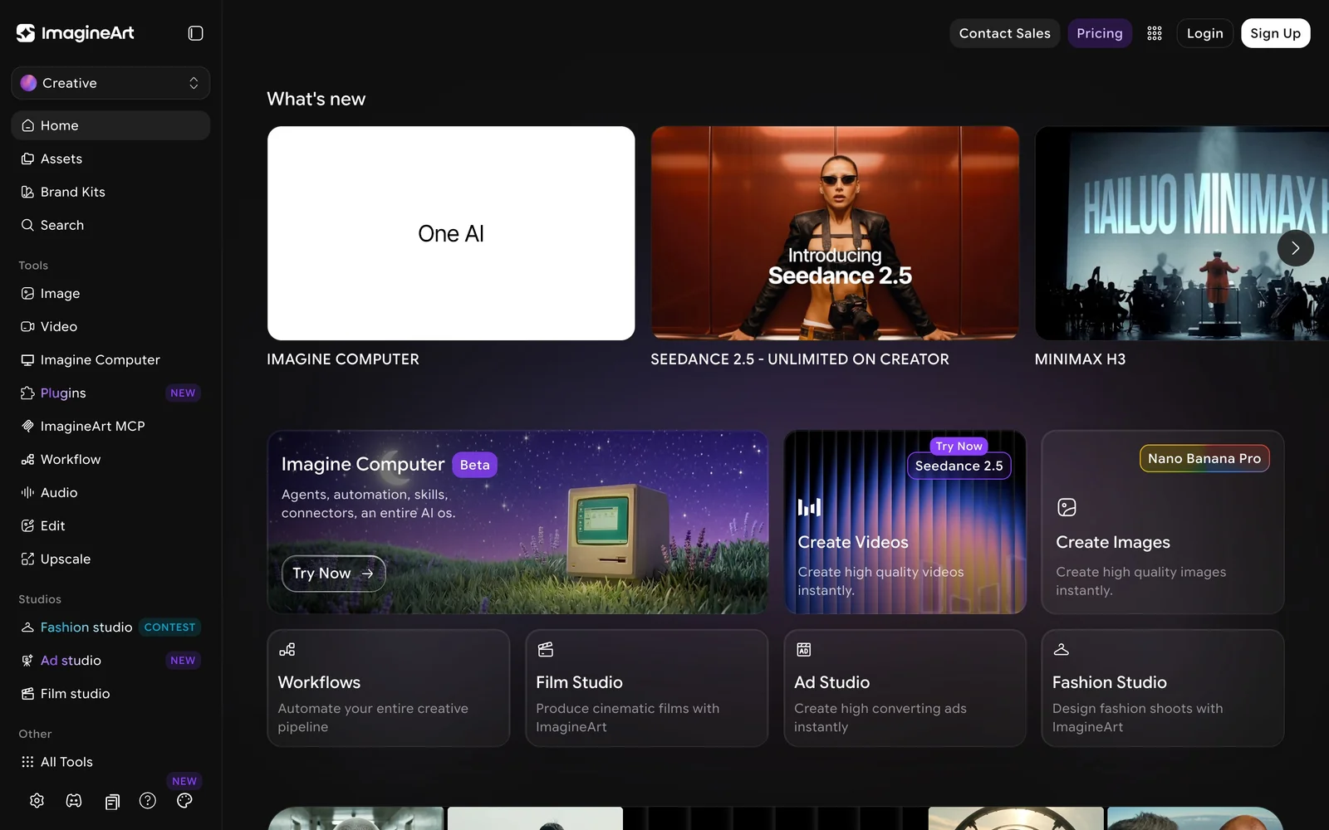Viewport: 1329px width, 830px height.
Task: Open the One AI thumbnail
Action: pos(451,233)
